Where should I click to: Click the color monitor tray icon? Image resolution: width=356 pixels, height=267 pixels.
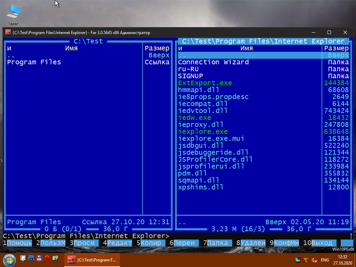[298, 260]
